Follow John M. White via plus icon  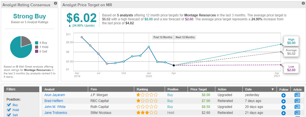point(283,107)
